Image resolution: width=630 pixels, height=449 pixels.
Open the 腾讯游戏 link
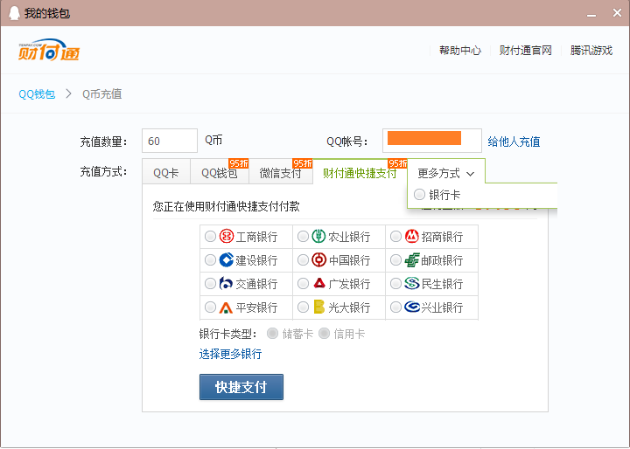pyautogui.click(x=591, y=51)
